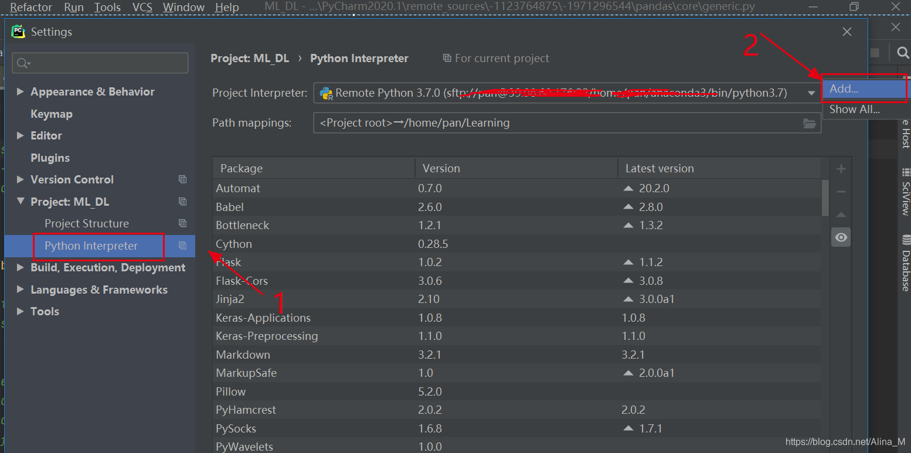Click the uninstall package minus icon
The image size is (911, 453).
click(841, 192)
